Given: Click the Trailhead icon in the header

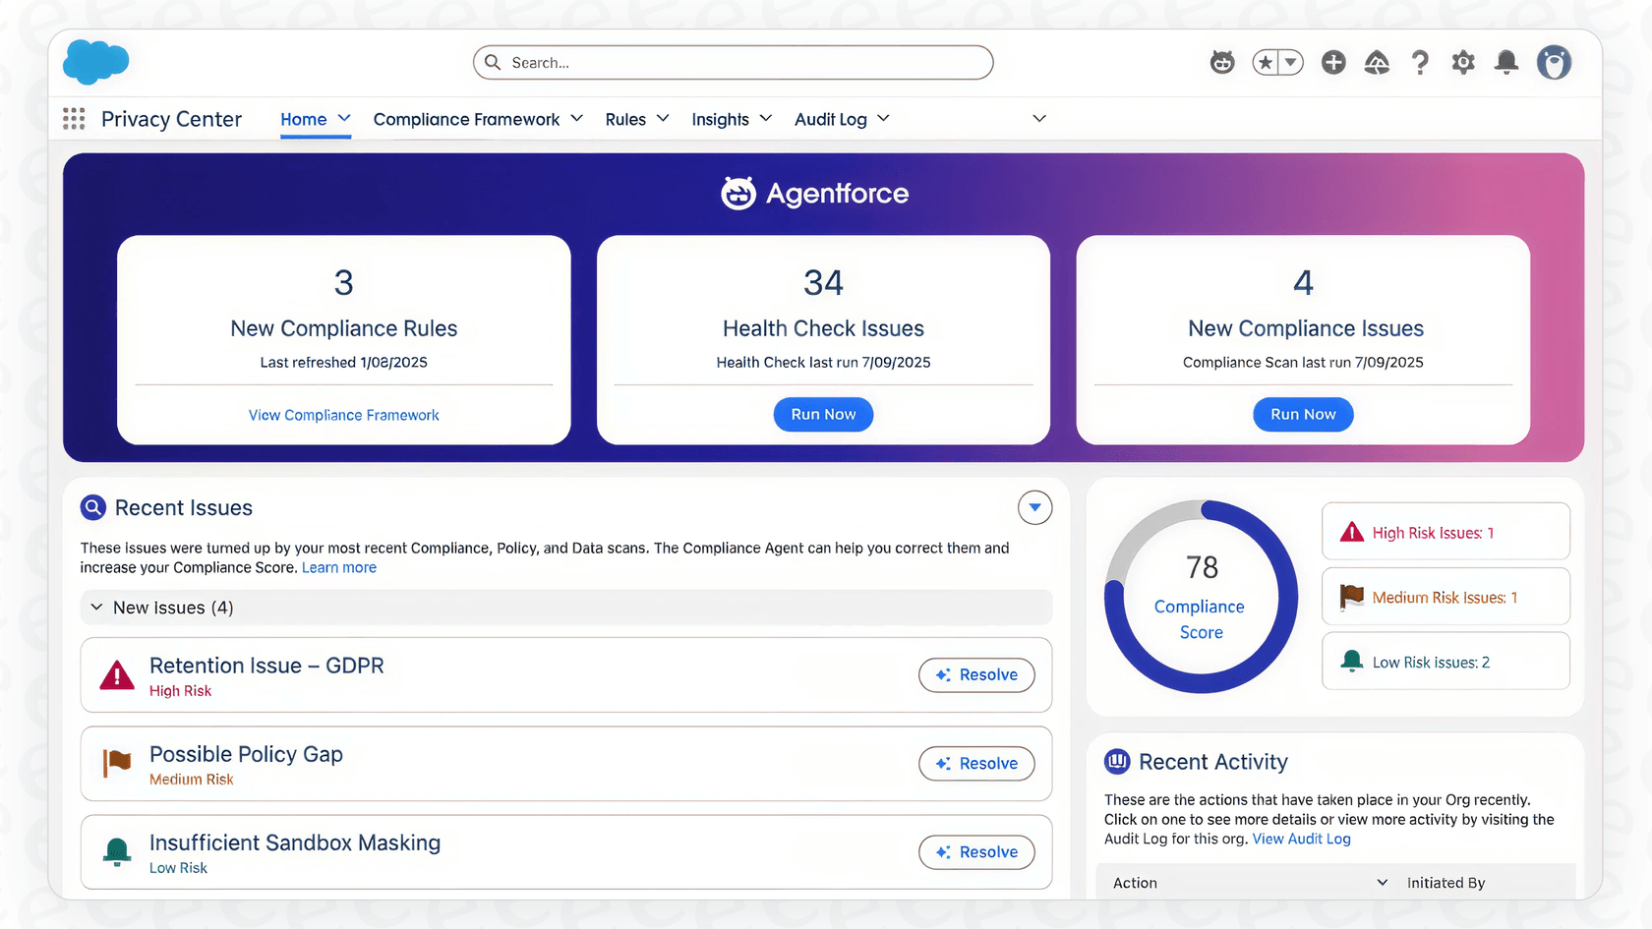Looking at the screenshot, I should [1377, 62].
